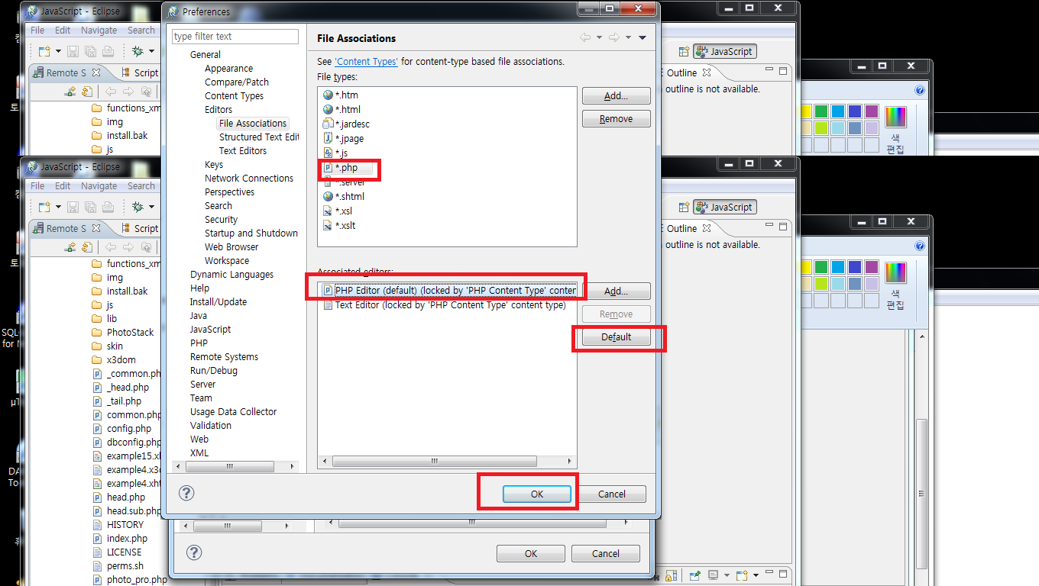Select Network Connections in the tree
This screenshot has height=586, width=1039.
click(x=249, y=179)
